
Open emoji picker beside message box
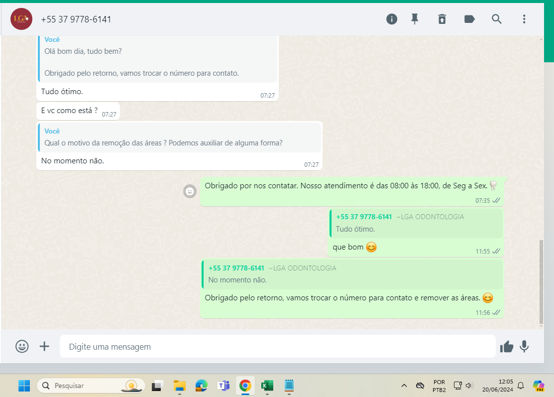[22, 347]
